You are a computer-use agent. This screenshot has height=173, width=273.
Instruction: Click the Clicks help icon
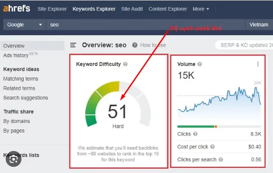click(195, 134)
